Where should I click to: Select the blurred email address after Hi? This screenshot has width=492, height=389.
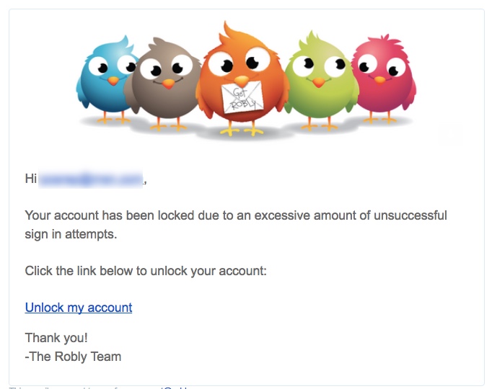90,179
